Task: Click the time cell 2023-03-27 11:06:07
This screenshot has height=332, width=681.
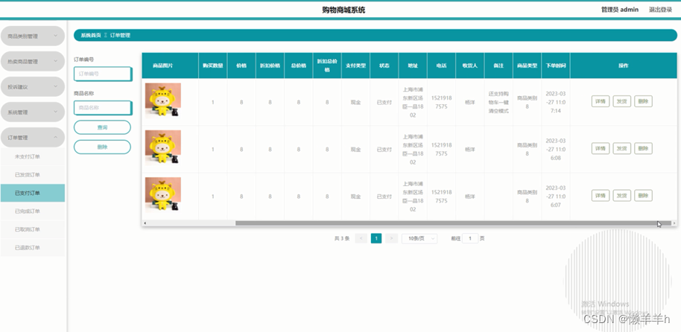Action: click(x=556, y=197)
